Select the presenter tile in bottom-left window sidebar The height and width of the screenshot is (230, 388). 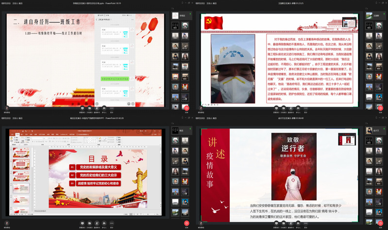(182, 131)
